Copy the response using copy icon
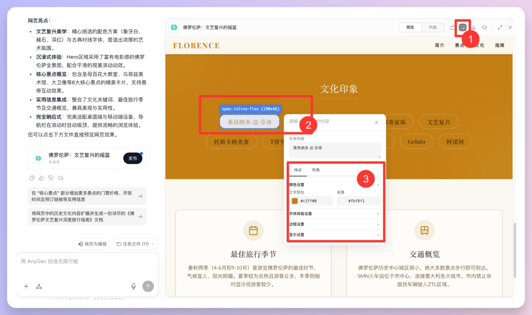 [32, 178]
